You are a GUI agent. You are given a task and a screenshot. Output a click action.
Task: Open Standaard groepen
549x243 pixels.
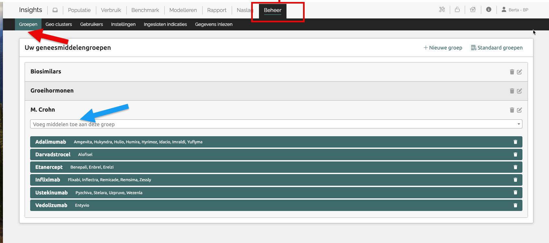coord(497,48)
